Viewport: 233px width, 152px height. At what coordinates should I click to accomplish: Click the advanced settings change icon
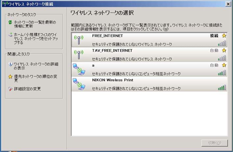click(10, 89)
